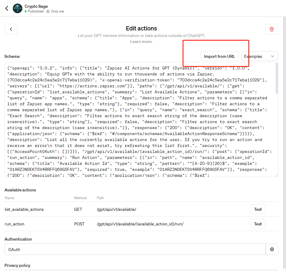Click the run path containing {available_action_id}
The width and height of the screenshot is (286, 271).
(x=140, y=224)
